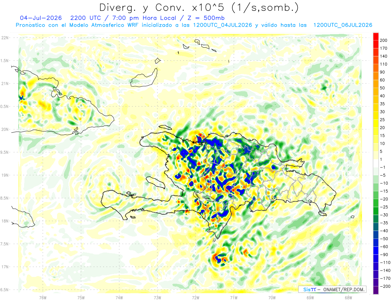Image resolution: width=391 pixels, height=302 pixels.
Task: Click the '73W' longitude label
Action: point(157,298)
